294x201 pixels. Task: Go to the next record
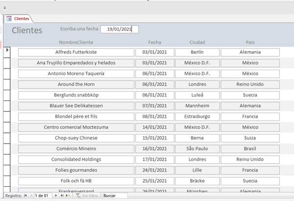[x=56, y=196]
